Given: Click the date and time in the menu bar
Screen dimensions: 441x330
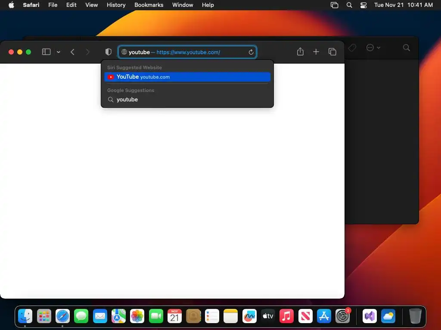Looking at the screenshot, I should pyautogui.click(x=403, y=5).
